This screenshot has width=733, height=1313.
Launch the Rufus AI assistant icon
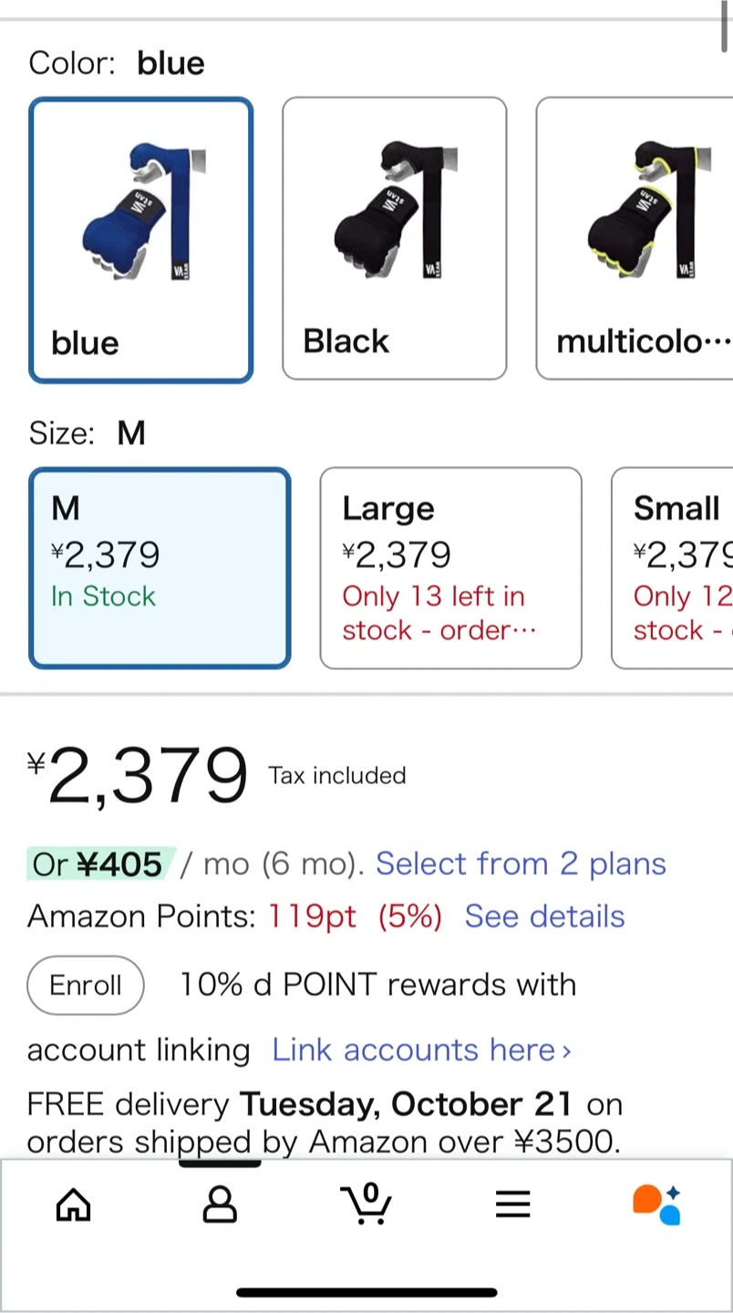[x=657, y=1204]
